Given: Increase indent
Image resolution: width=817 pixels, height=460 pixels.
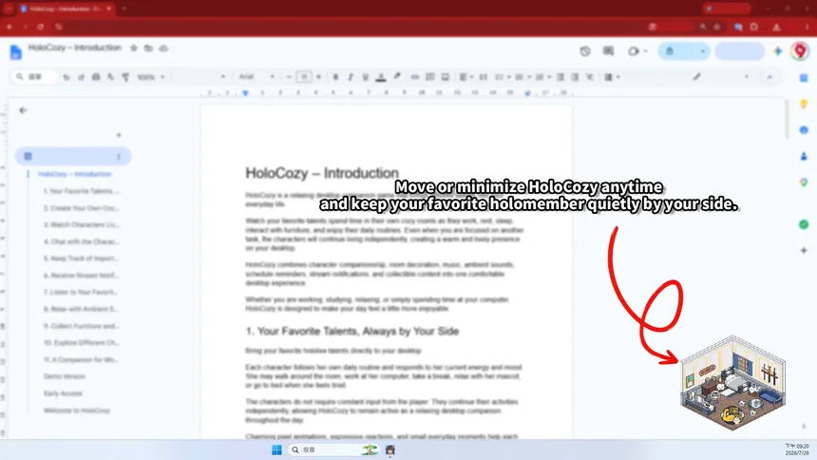Looking at the screenshot, I should tap(575, 77).
